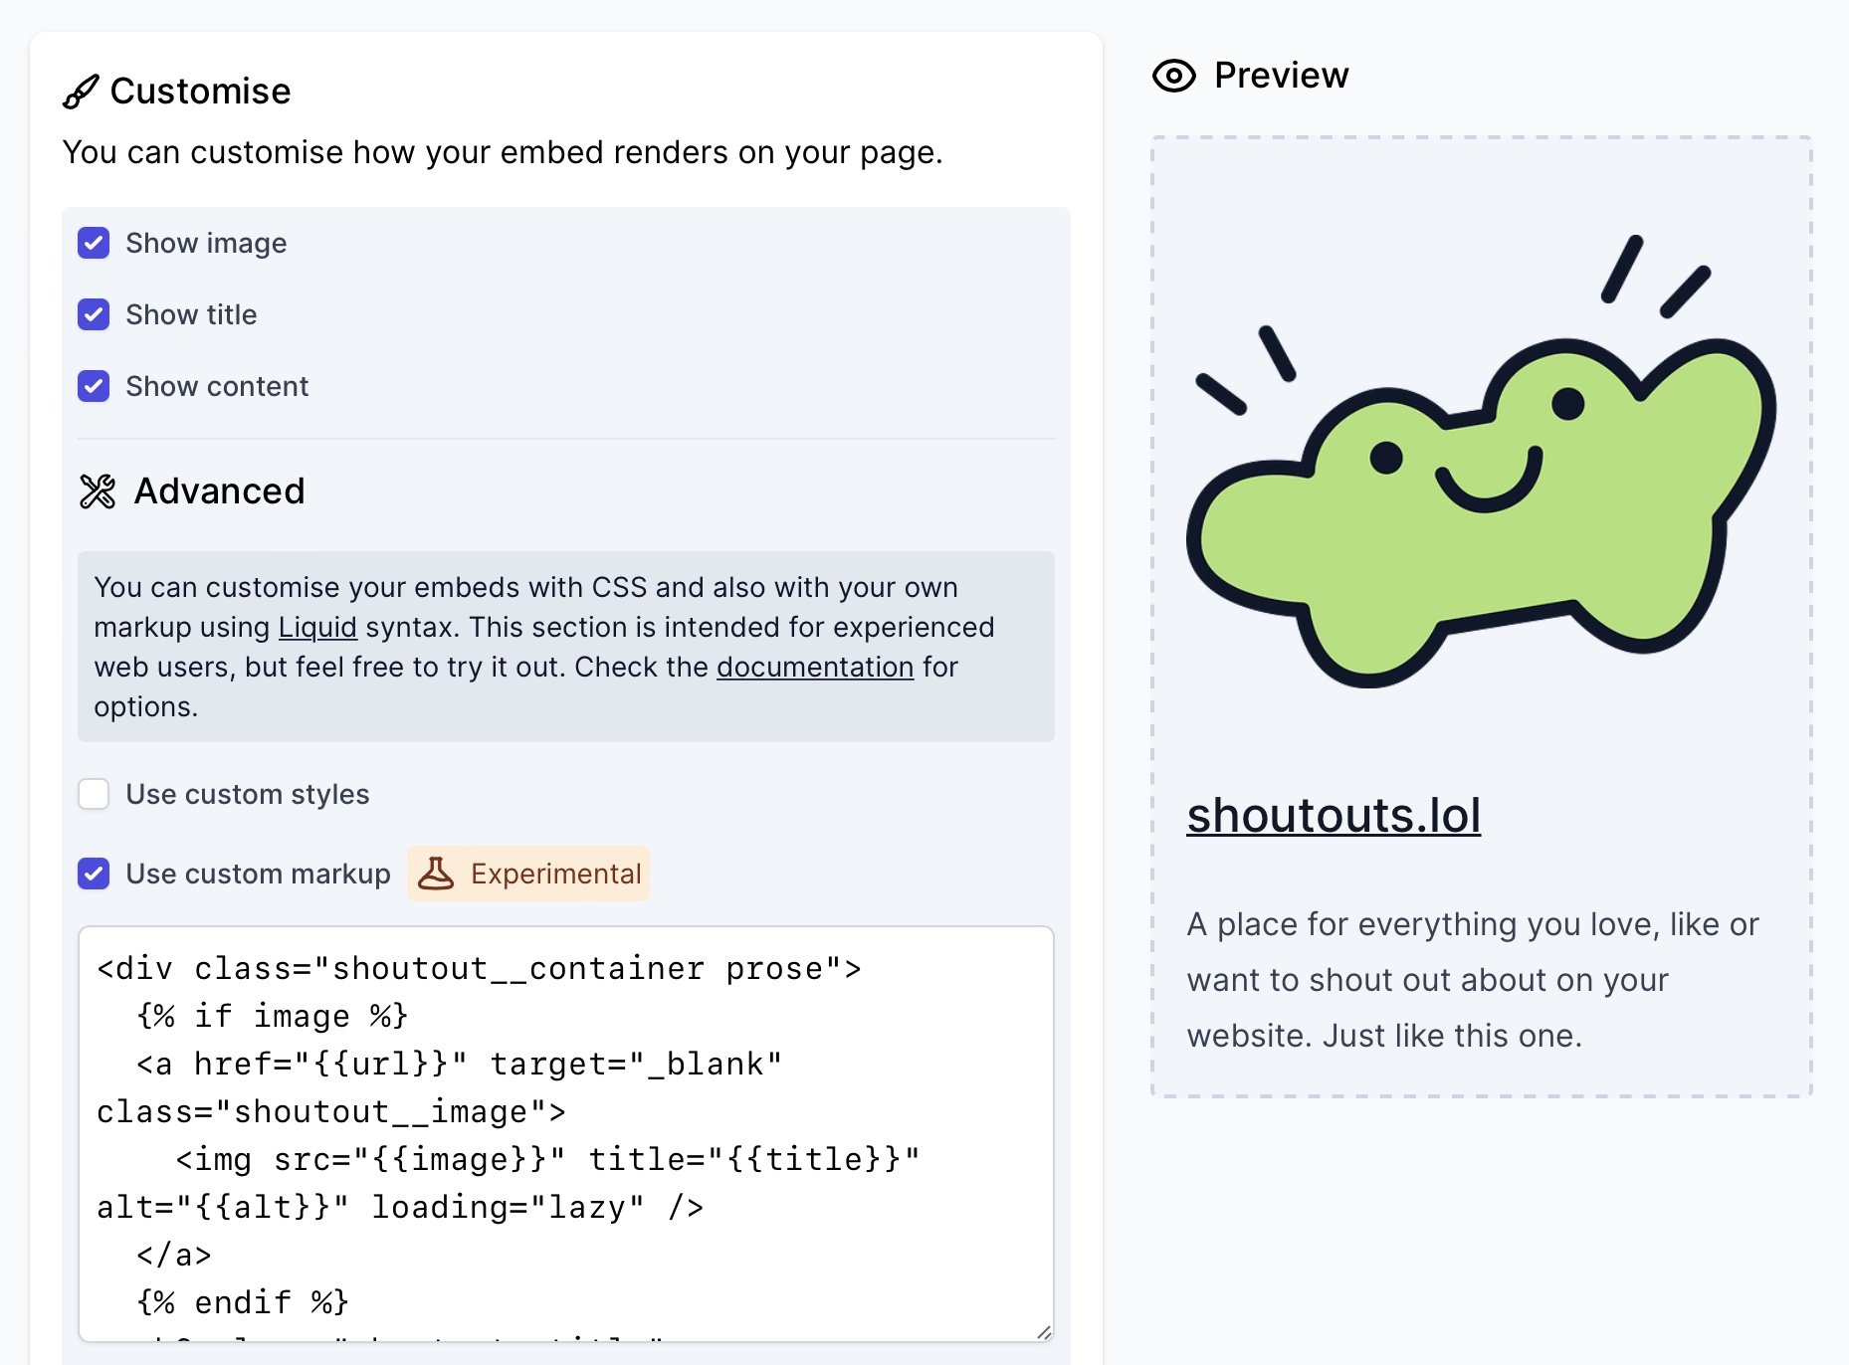This screenshot has height=1365, width=1849.
Task: Click the paintbrush icon beside Customise
Action: (81, 92)
